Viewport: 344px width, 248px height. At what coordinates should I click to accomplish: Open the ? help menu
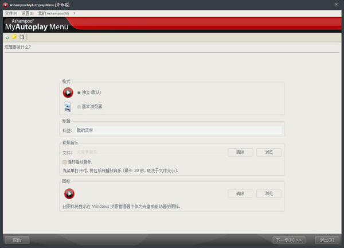pos(75,13)
